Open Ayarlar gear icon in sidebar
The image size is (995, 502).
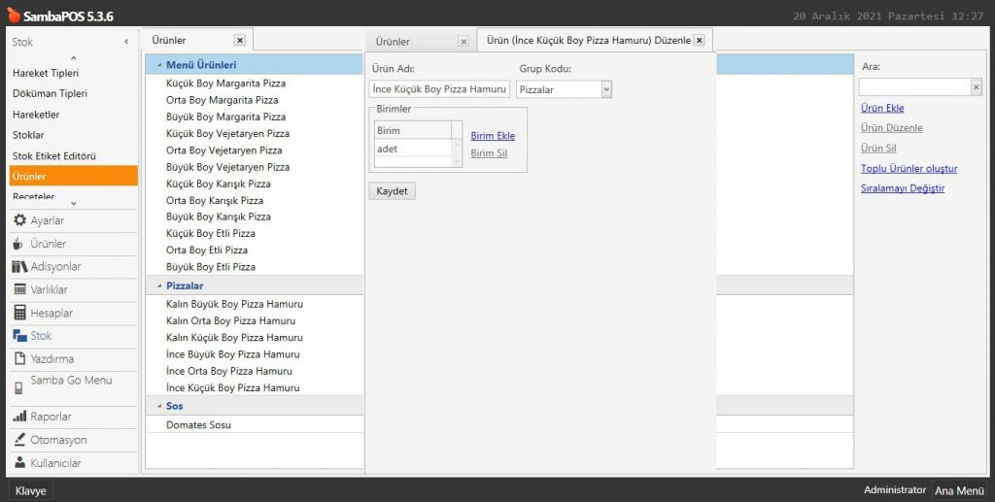pos(19,220)
